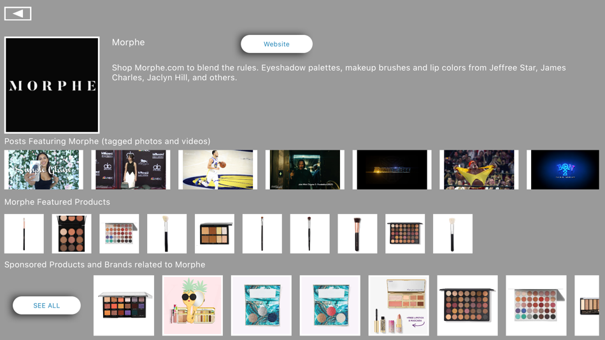The height and width of the screenshot is (340, 605).
Task: Select the eight-pan contour palette product
Action: tap(215, 234)
